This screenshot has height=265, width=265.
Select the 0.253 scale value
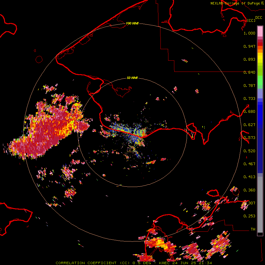pos(249,216)
